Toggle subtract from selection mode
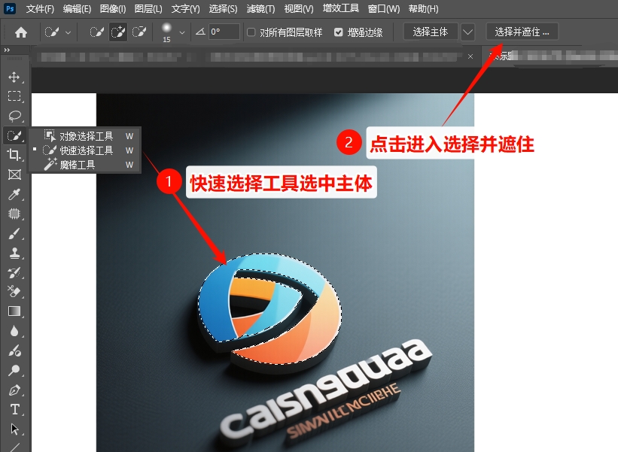 point(138,32)
